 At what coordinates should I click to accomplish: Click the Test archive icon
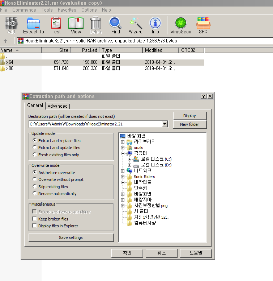point(56,23)
